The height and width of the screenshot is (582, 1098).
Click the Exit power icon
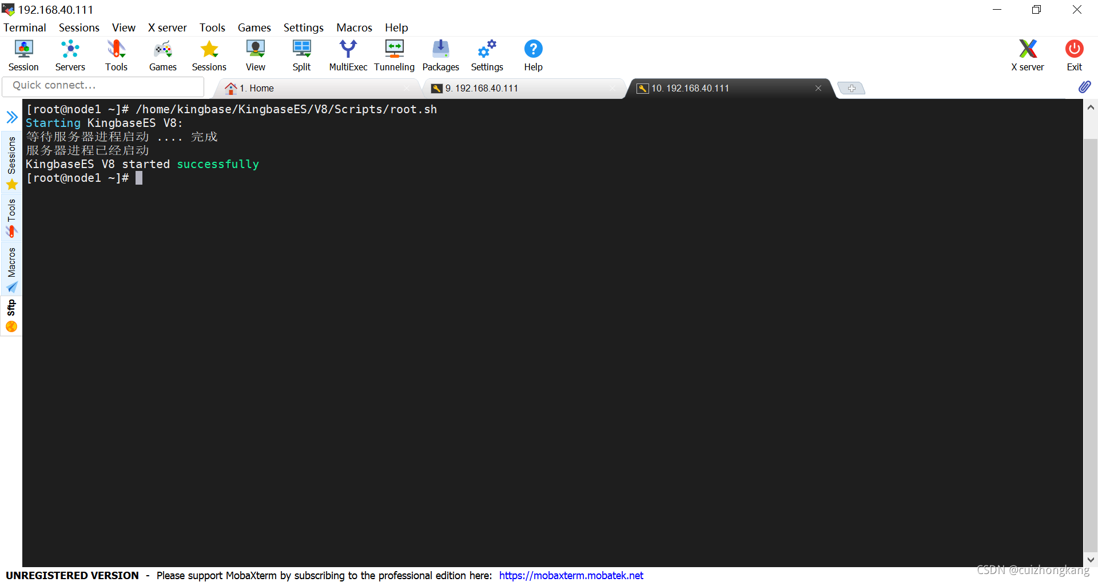1074,55
